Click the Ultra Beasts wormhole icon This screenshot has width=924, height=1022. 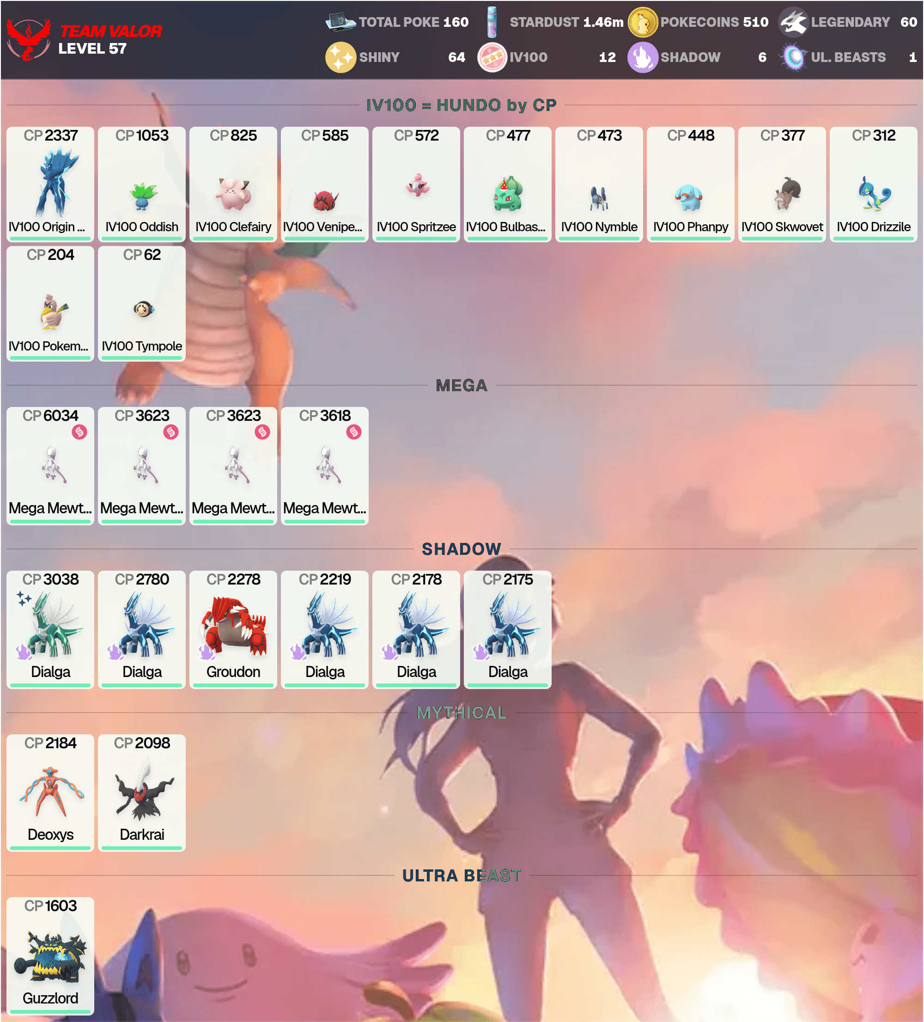pos(793,57)
